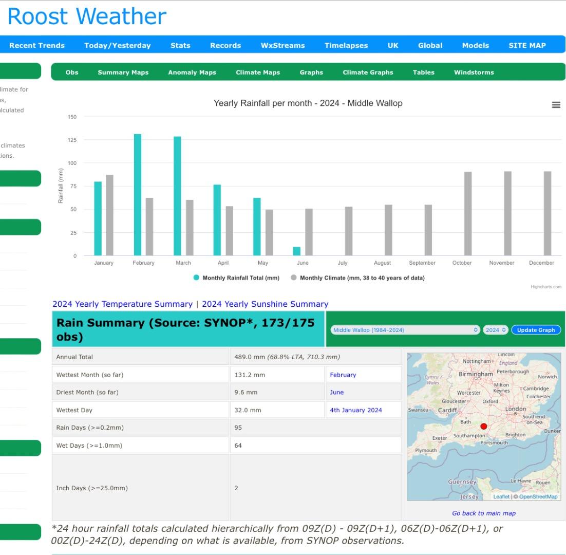Open the Anomaly Maps tab

[192, 72]
